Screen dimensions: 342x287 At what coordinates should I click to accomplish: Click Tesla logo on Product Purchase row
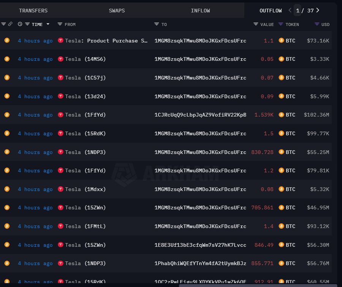click(x=60, y=40)
